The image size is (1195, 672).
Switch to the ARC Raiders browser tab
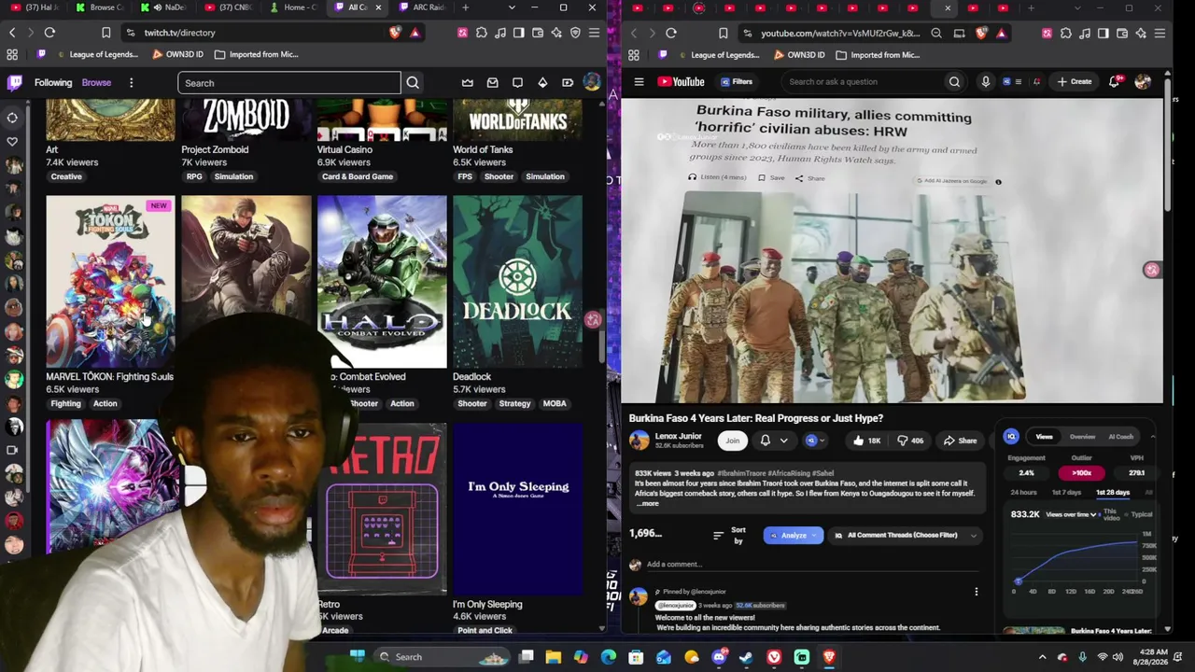(422, 7)
